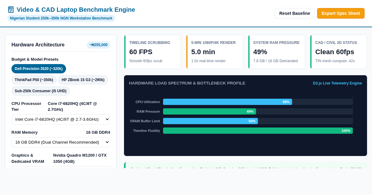The height and width of the screenshot is (195, 372).
Task: Click the Budget & Model Presets label
Action: [35, 59]
